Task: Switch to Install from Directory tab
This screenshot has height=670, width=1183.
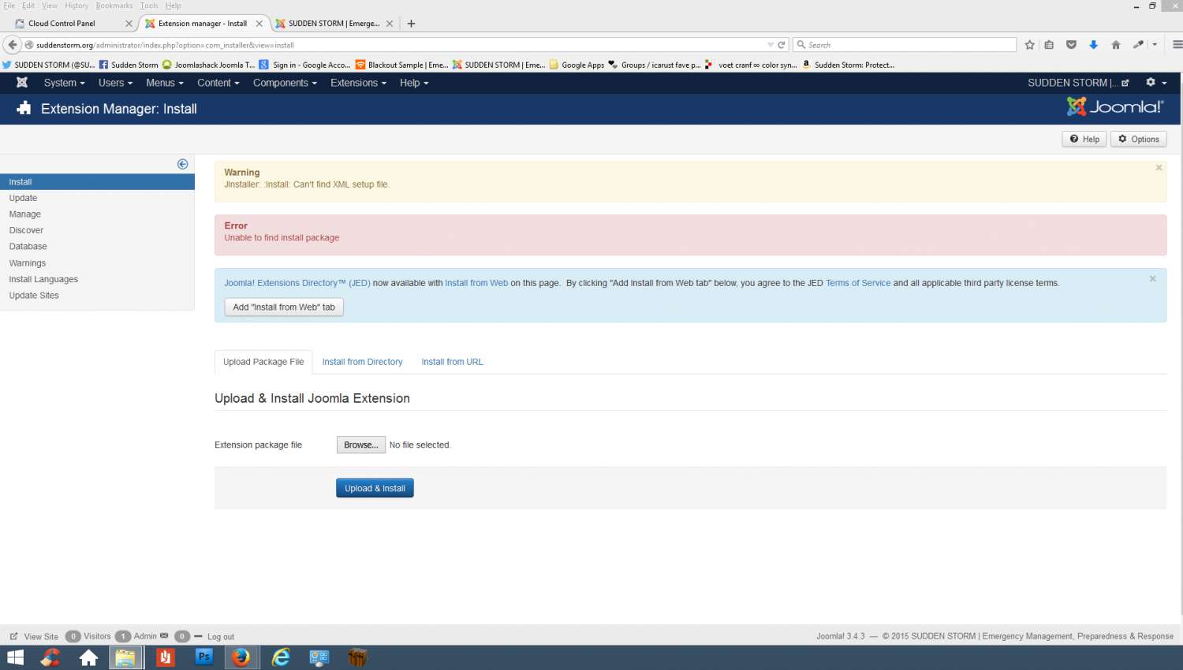Action: click(362, 362)
